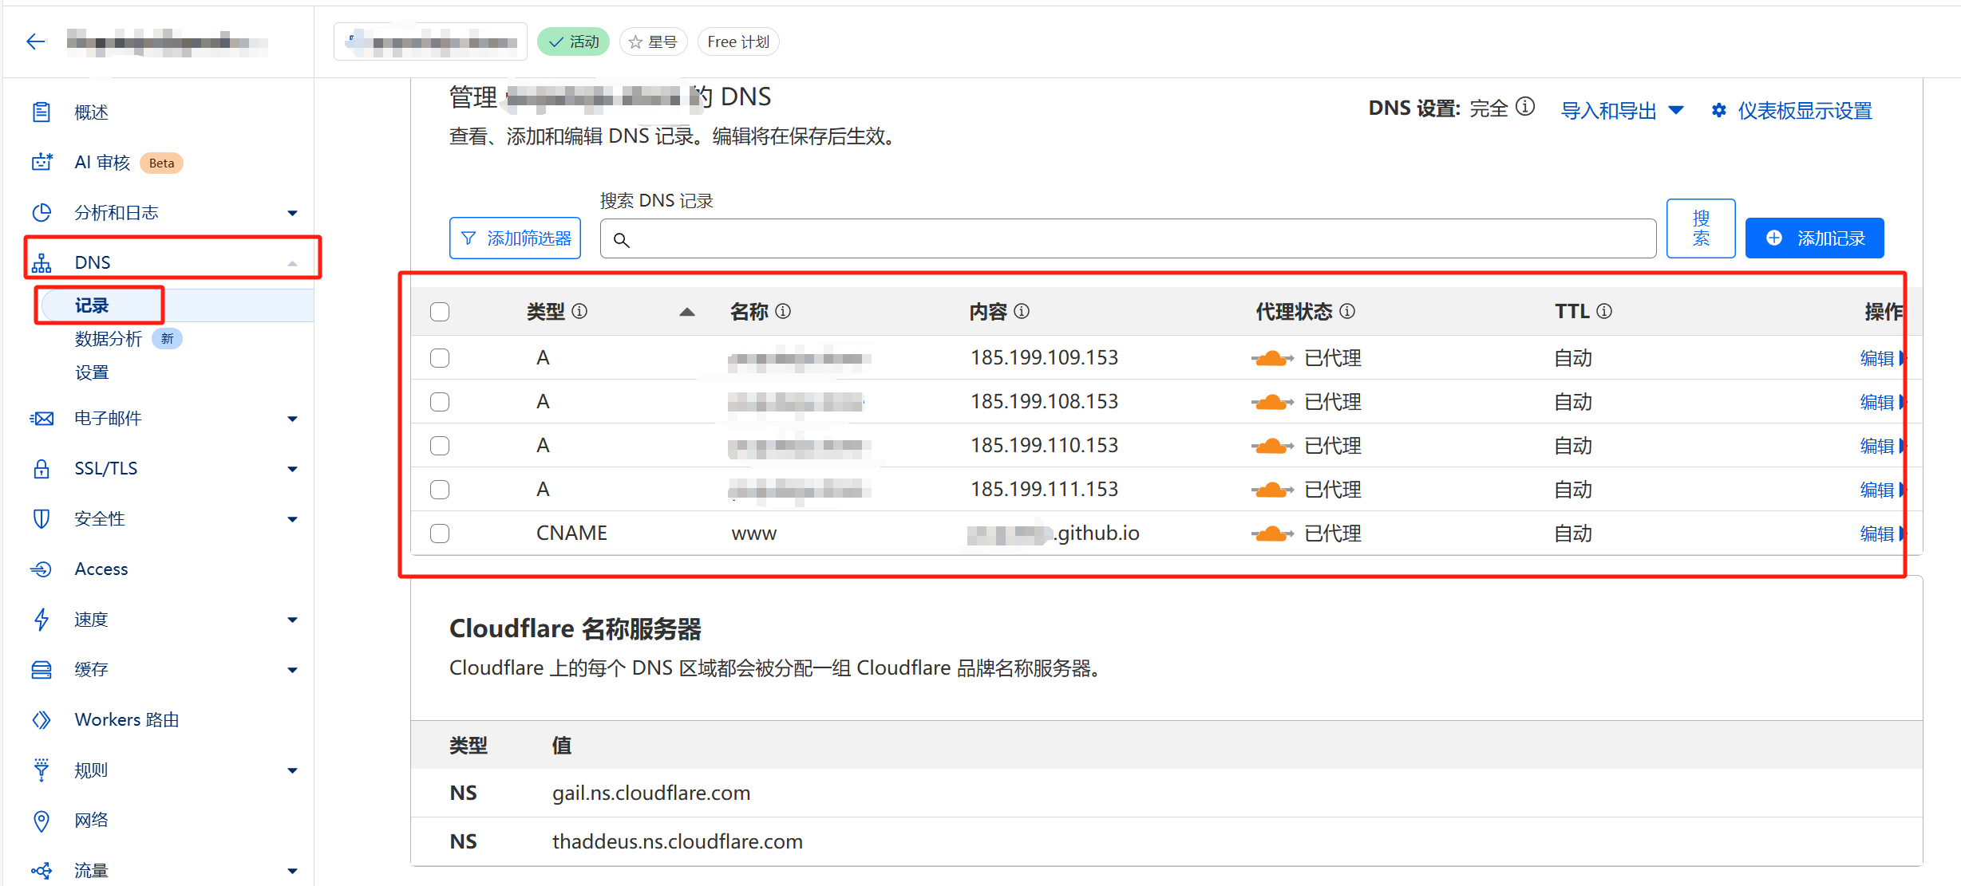
Task: Click the DNS network icon in sidebar
Action: (42, 262)
